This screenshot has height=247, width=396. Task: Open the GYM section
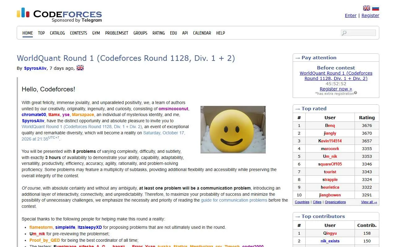[96, 33]
